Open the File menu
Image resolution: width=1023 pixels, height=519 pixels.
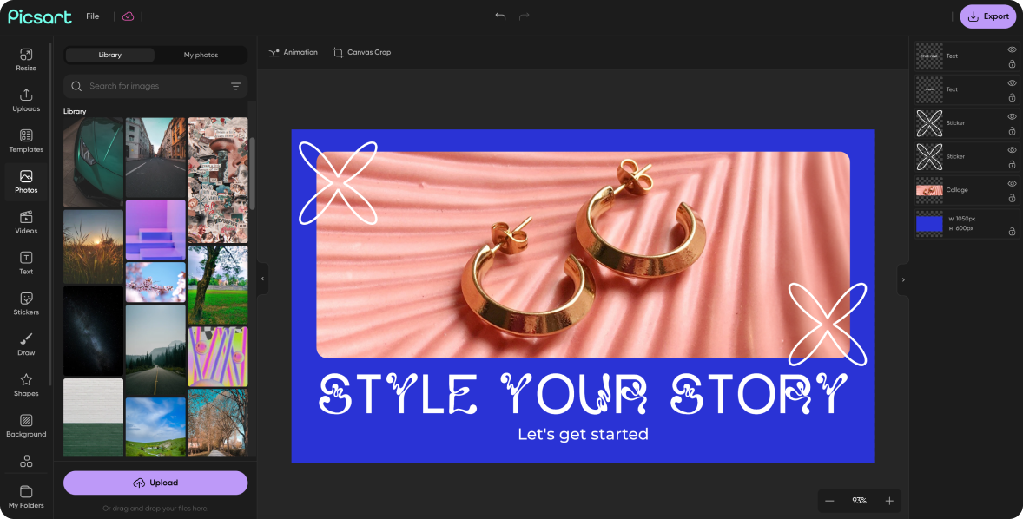[92, 16]
